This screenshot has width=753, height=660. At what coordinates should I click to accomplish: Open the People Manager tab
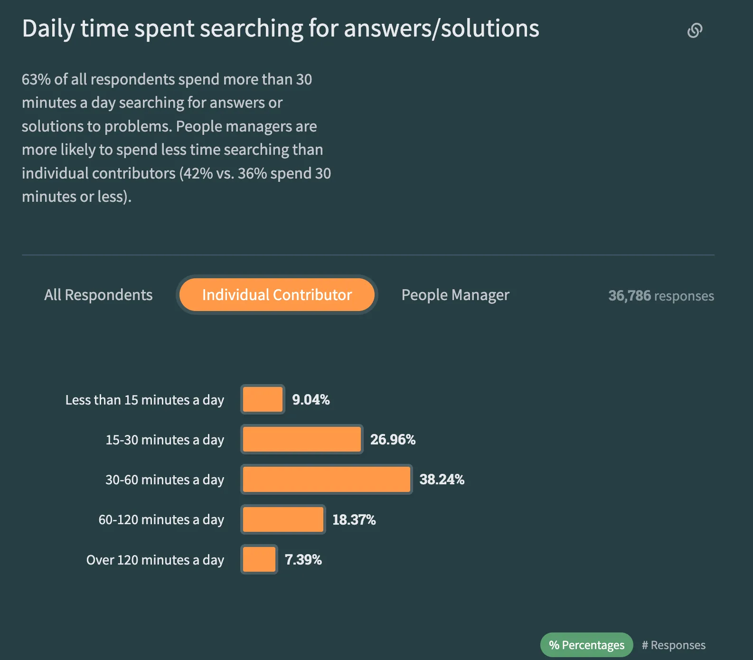point(455,295)
